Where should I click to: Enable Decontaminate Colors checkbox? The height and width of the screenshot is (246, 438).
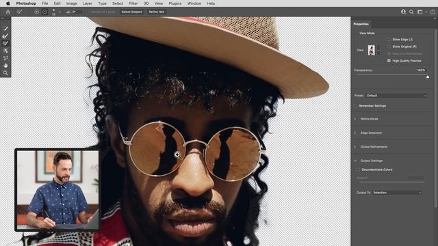pos(359,169)
